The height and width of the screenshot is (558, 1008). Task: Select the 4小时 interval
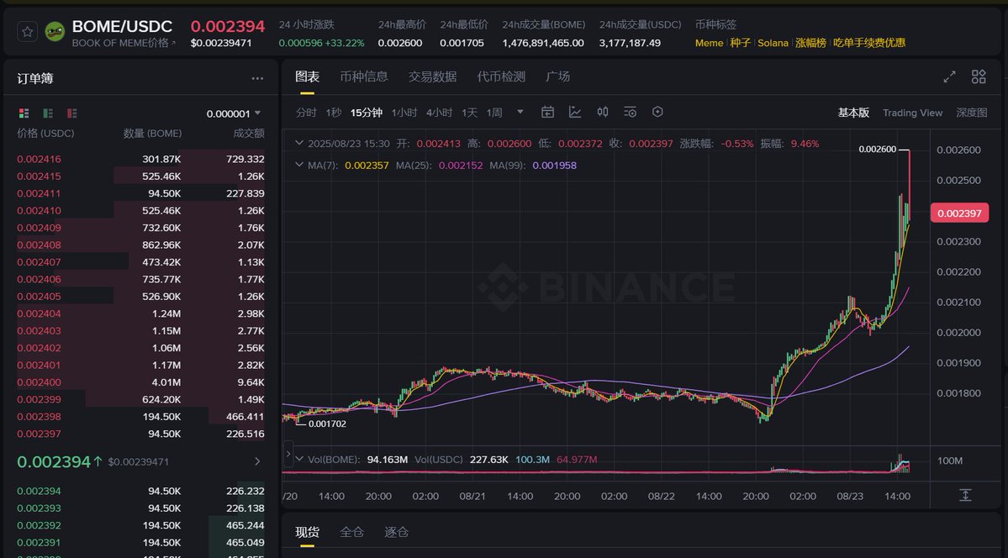click(x=440, y=113)
